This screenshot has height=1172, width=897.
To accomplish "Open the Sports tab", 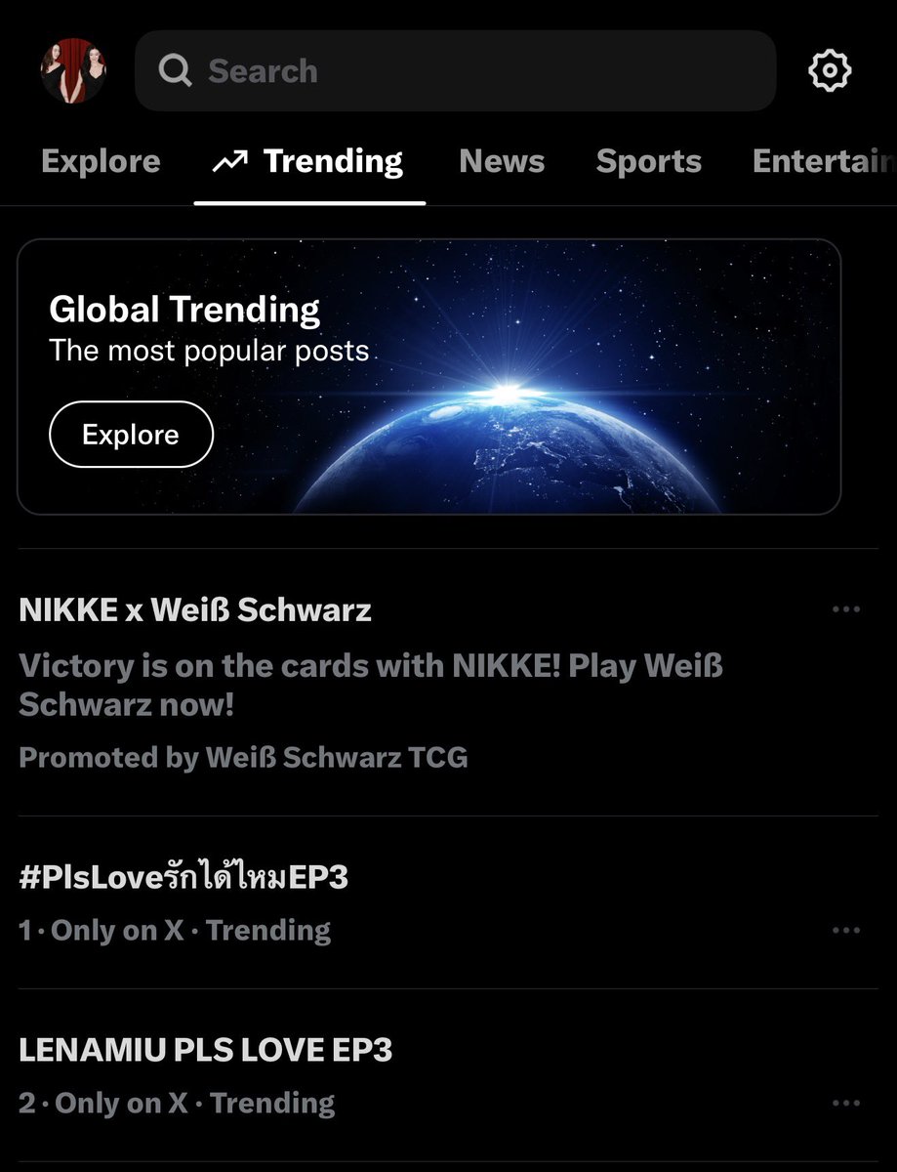I will [649, 161].
